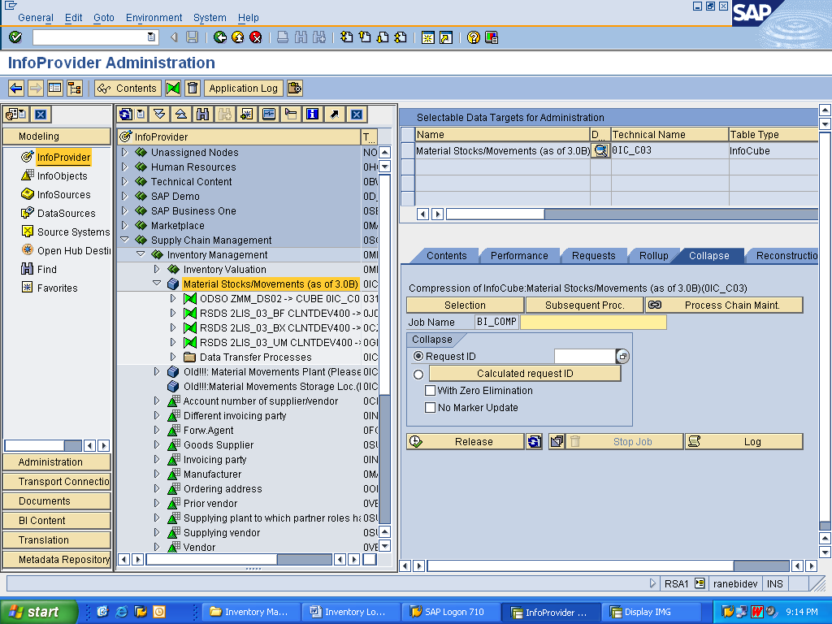This screenshot has width=832, height=624.
Task: Switch to the Rollup tab
Action: (653, 256)
